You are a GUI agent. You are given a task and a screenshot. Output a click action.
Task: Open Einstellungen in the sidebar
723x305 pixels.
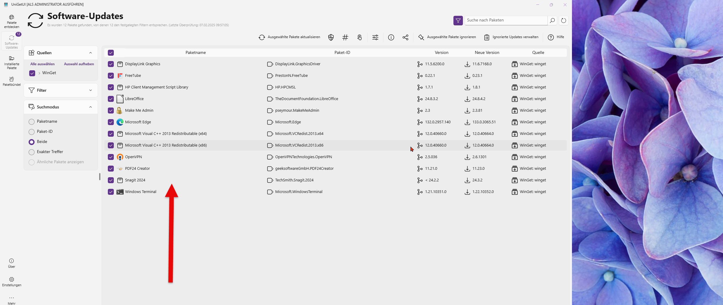click(12, 282)
